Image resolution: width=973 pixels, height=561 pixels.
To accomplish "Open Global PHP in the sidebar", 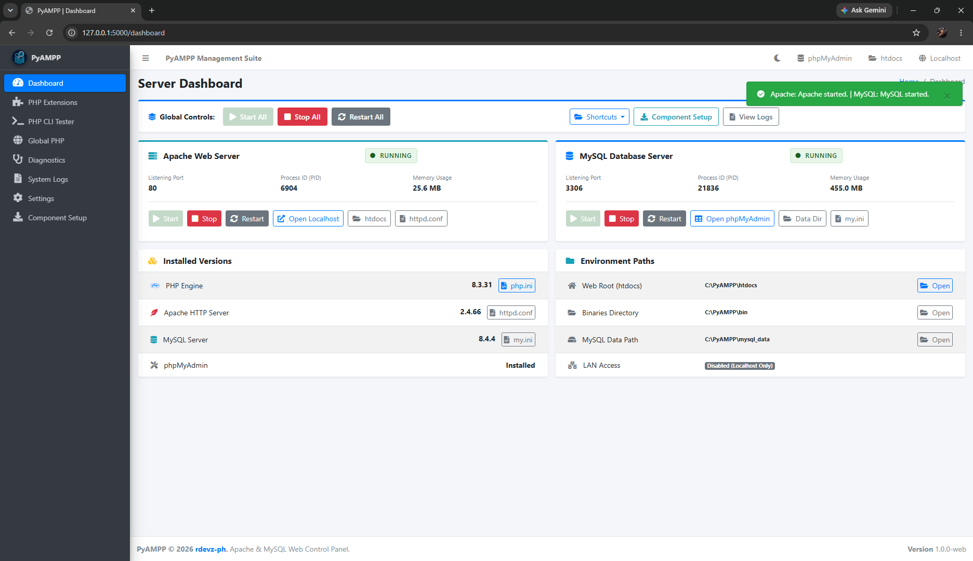I will (x=65, y=141).
